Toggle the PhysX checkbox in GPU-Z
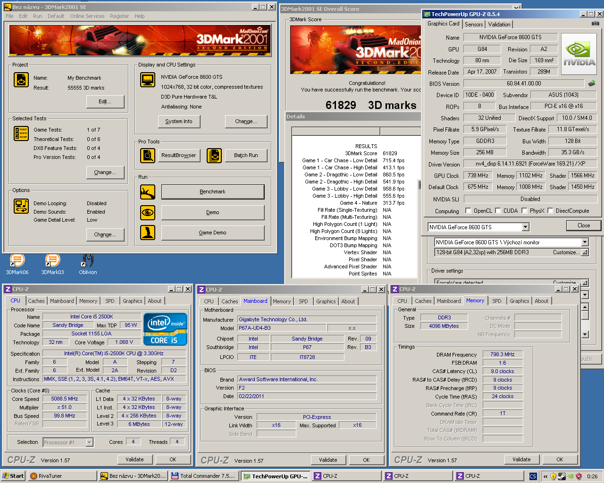Viewport: 604px width, 483px height. (524, 211)
